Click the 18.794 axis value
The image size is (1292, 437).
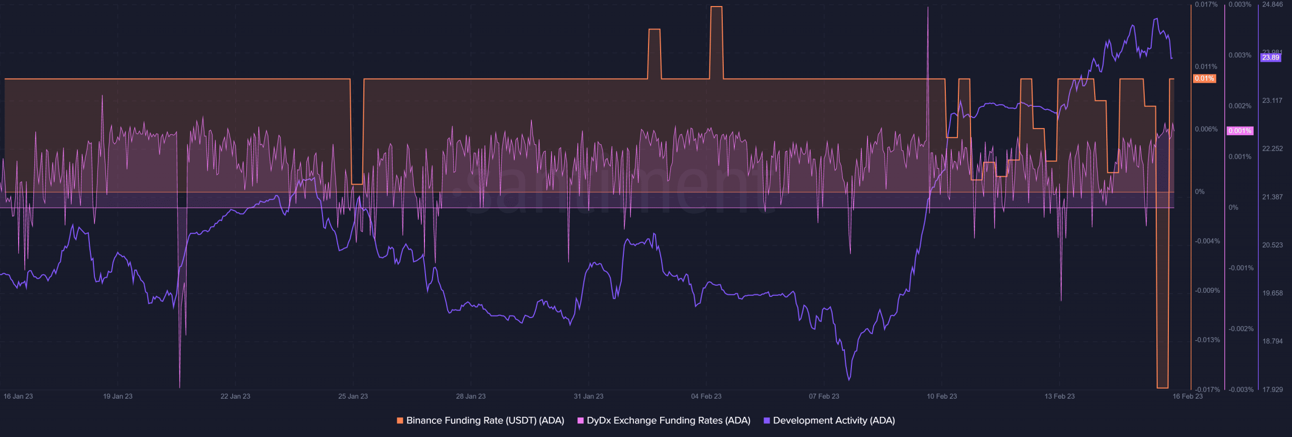1272,342
